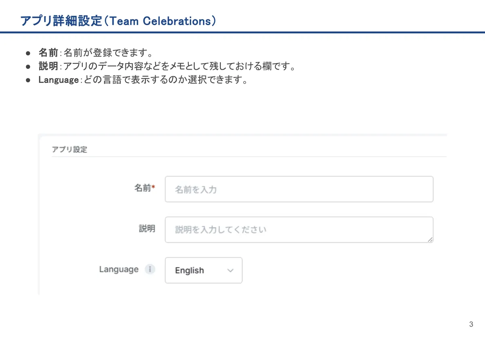Click the info icon beside Language
The image size is (485, 343).
pos(150,269)
